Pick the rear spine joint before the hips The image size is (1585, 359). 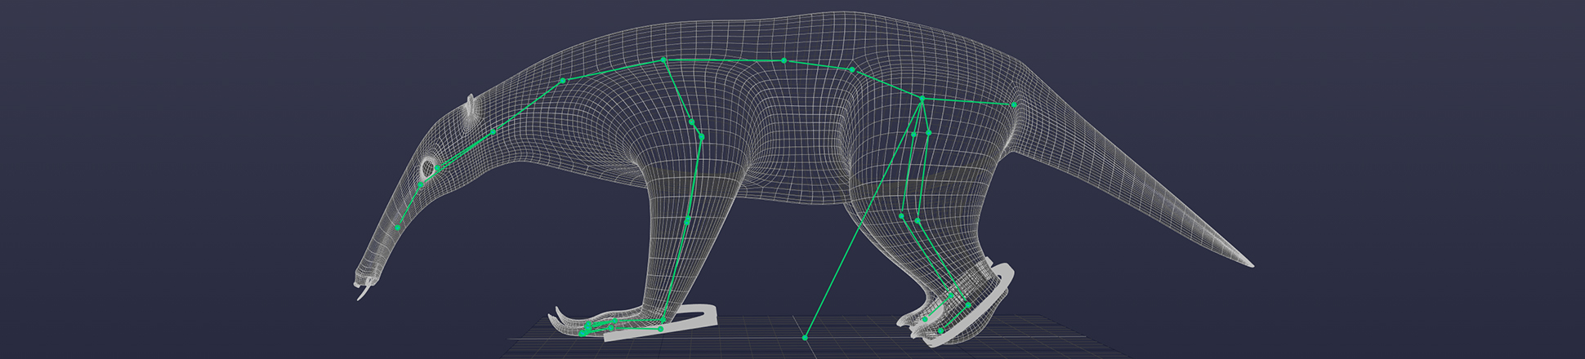coord(851,70)
